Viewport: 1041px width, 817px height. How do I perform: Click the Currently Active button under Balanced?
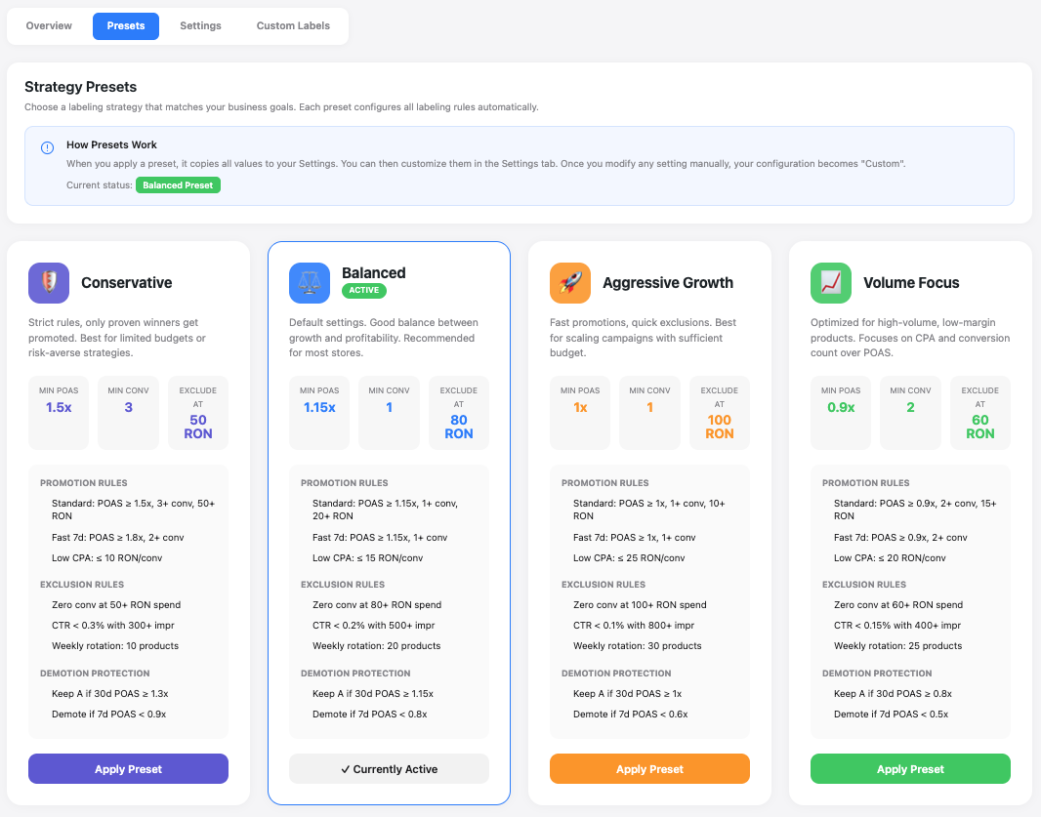coord(389,768)
